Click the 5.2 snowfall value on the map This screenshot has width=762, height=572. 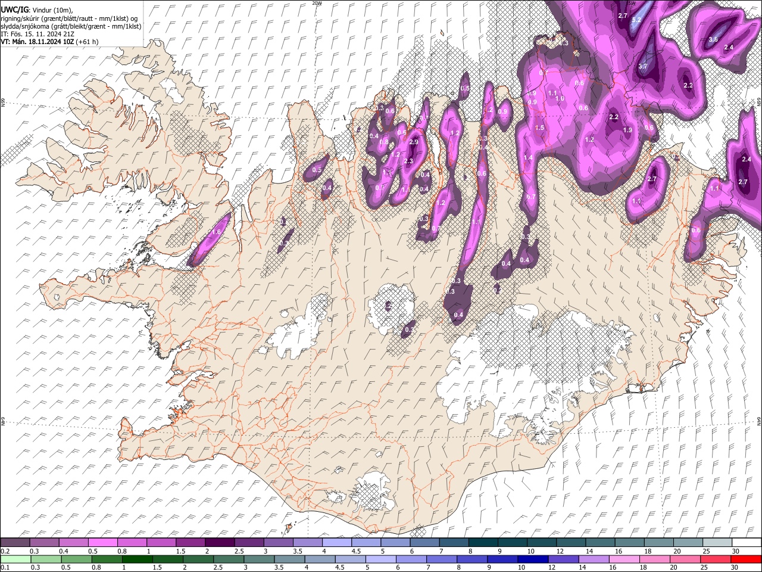tap(636, 20)
